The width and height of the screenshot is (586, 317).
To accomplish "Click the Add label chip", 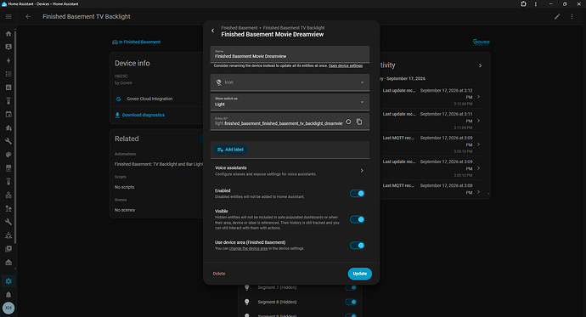I will (230, 150).
